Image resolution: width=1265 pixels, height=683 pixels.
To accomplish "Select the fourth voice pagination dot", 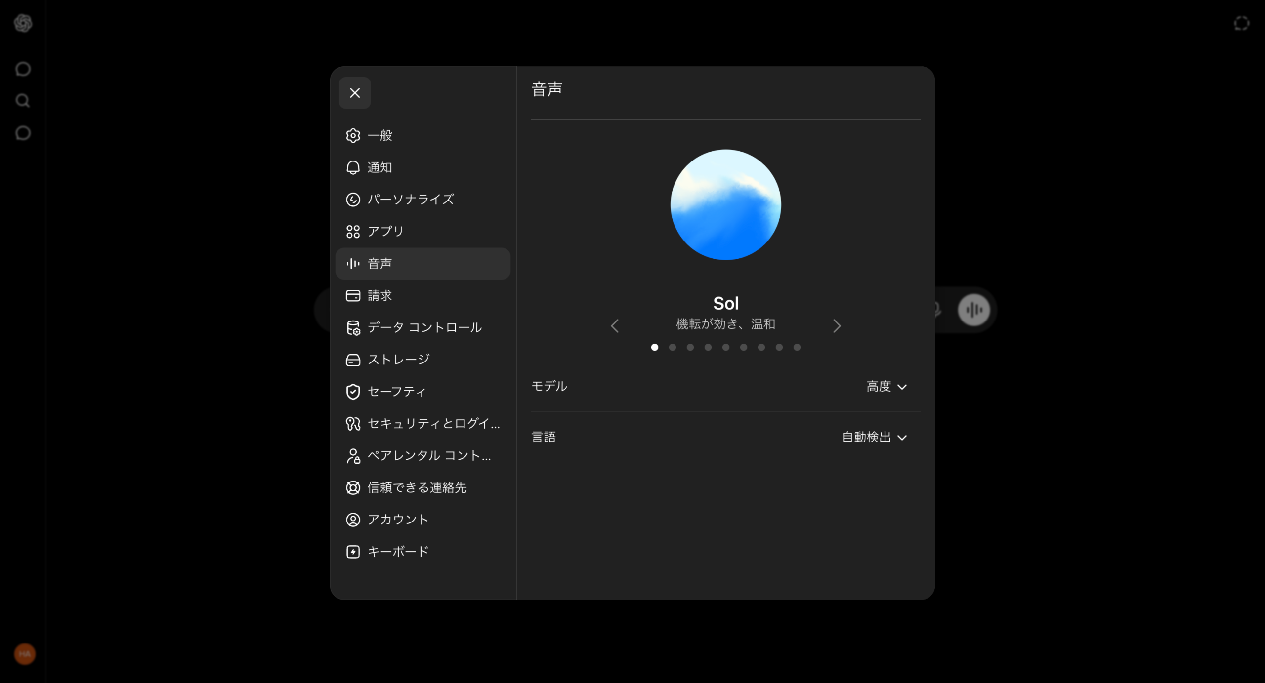I will click(708, 347).
